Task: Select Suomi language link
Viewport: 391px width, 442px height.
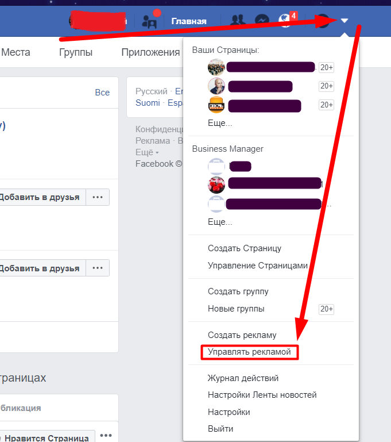Action: (148, 103)
